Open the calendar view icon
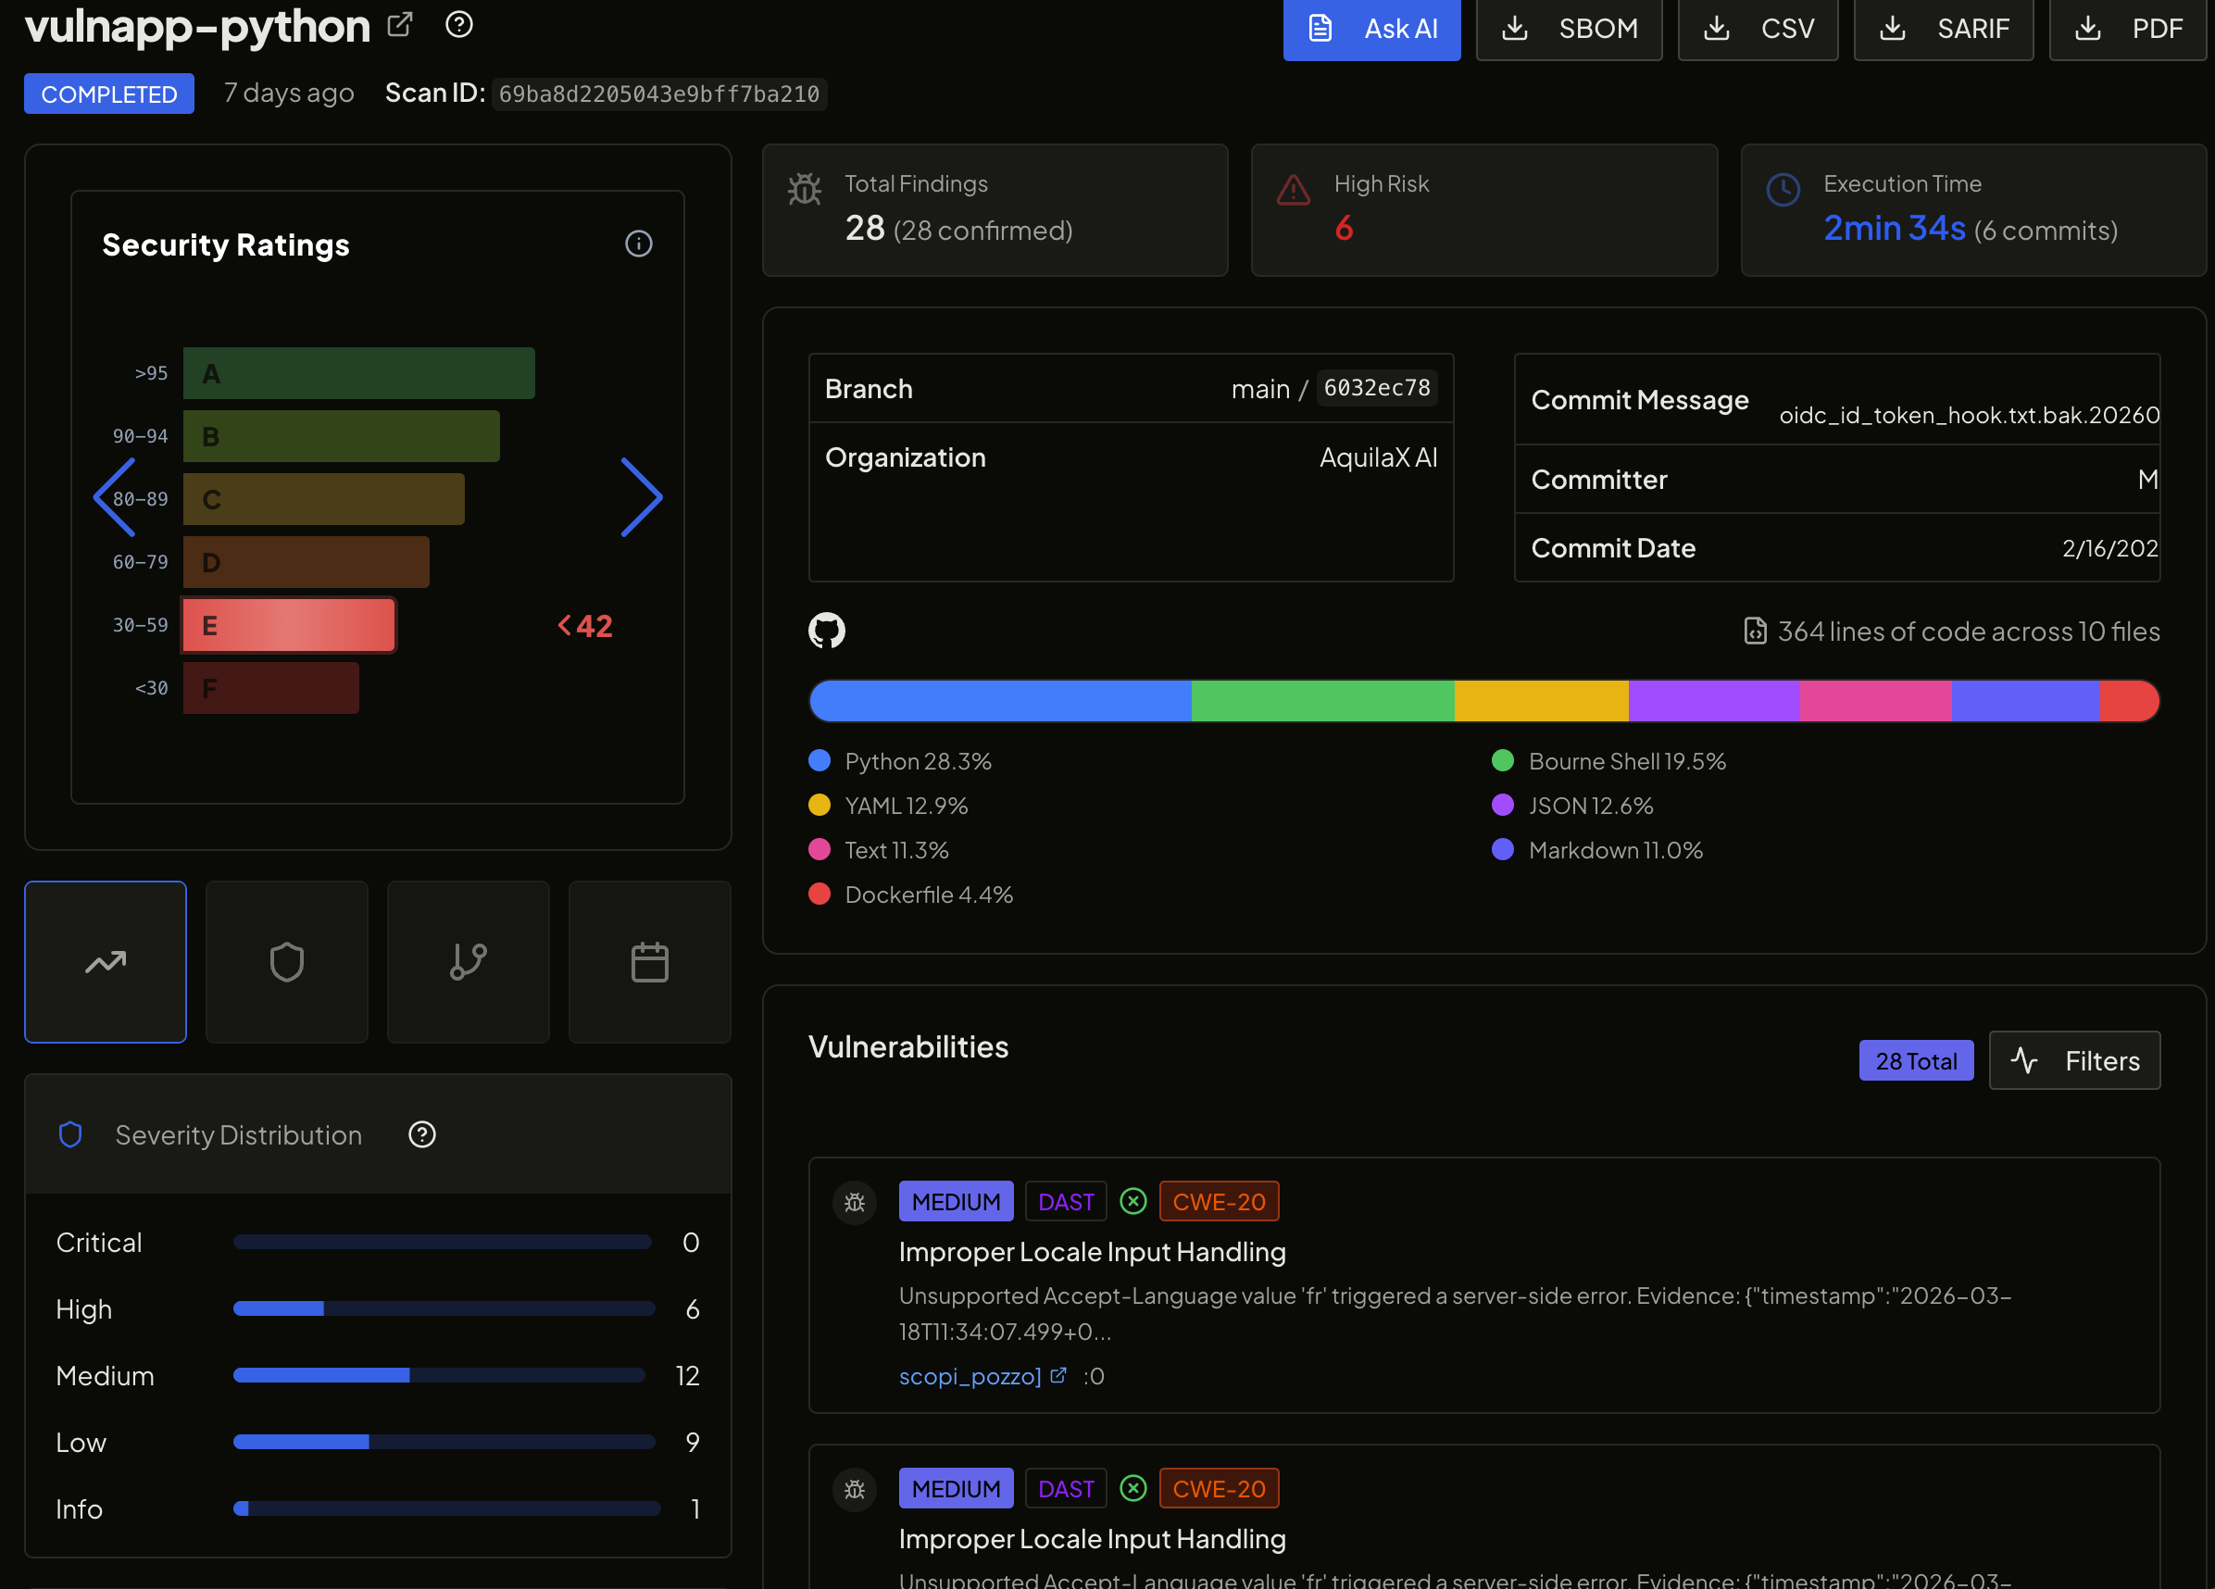 648,962
